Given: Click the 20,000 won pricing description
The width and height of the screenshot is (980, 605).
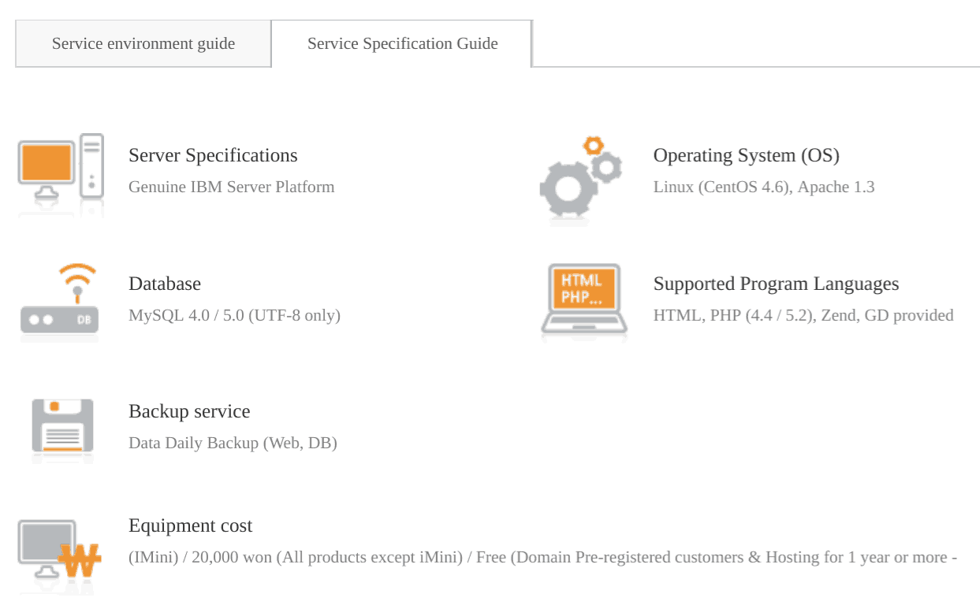Looking at the screenshot, I should (x=542, y=557).
